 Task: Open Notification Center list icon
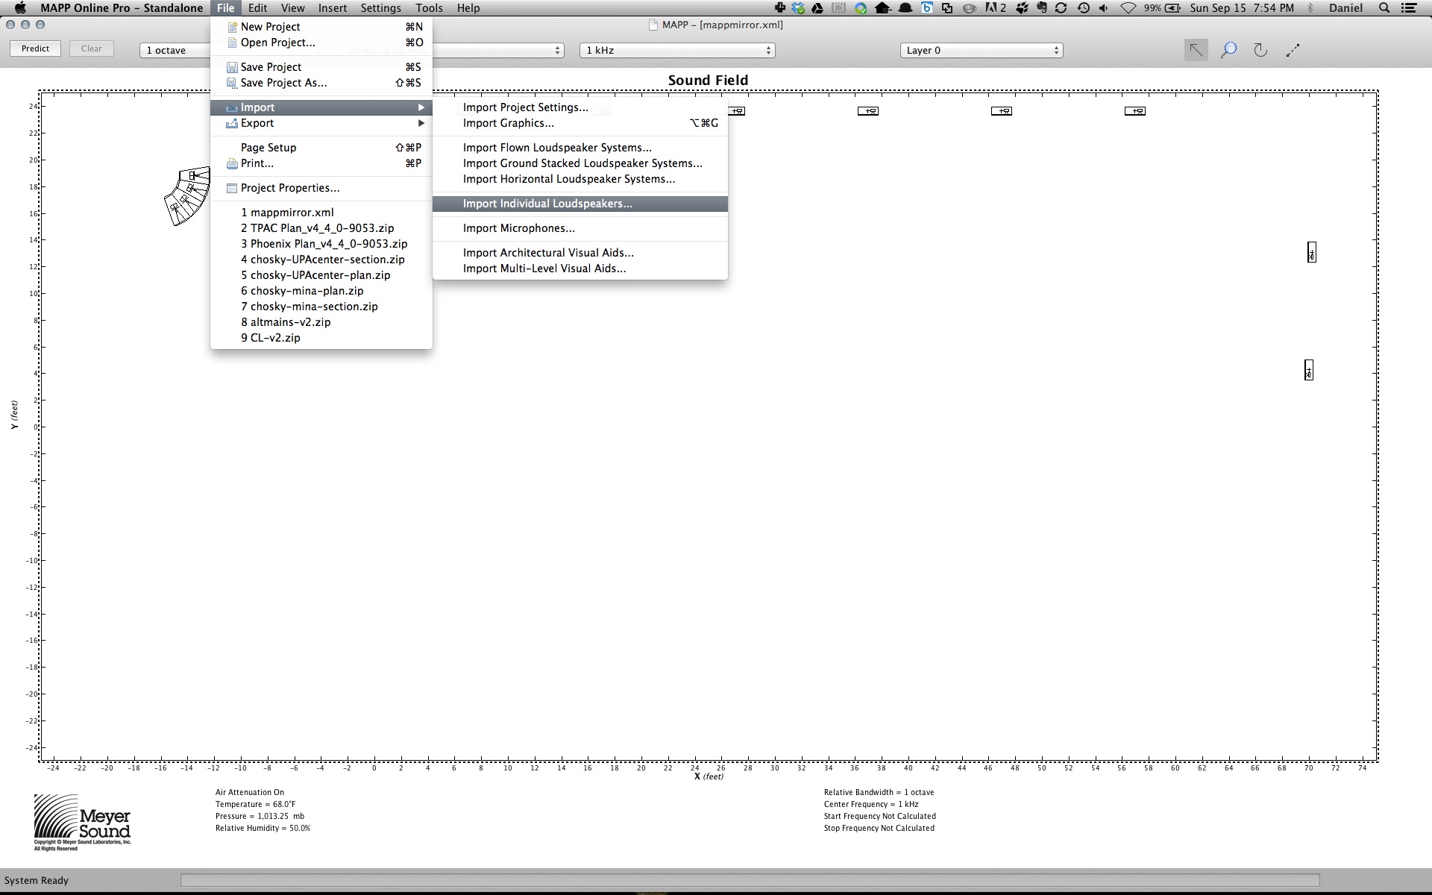[1410, 8]
